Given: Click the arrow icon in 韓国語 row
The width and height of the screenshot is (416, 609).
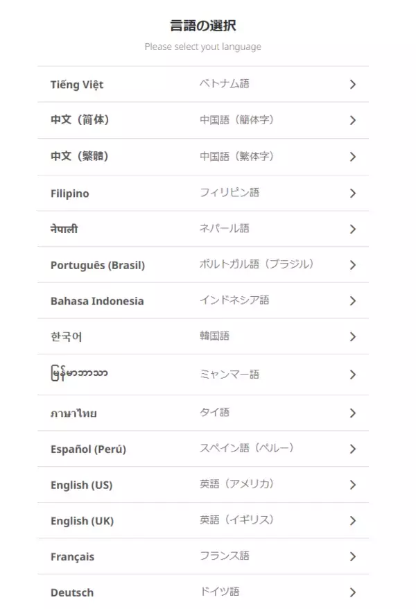Looking at the screenshot, I should [x=353, y=337].
